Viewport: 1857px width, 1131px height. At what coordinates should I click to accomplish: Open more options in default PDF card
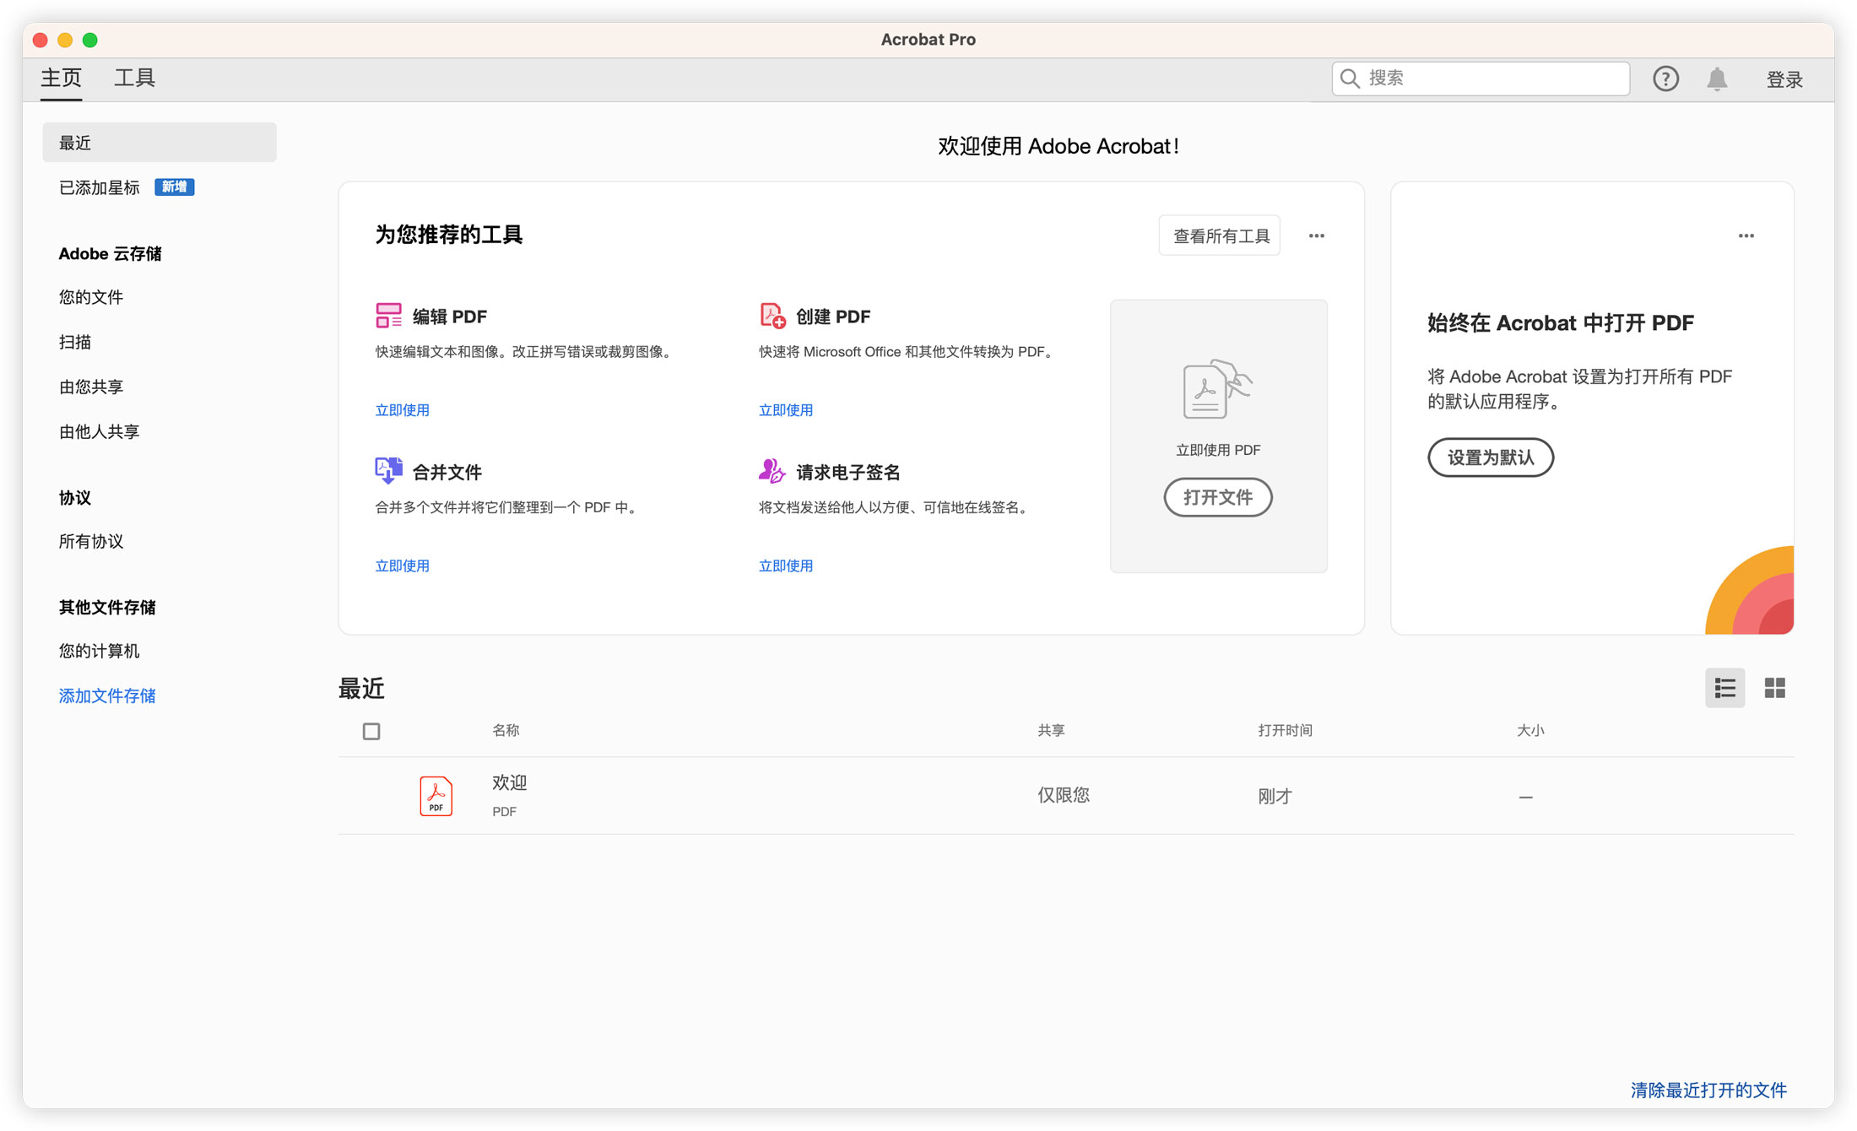(1746, 235)
